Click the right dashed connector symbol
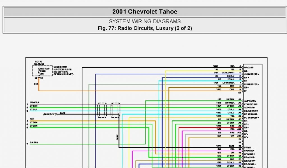Screen dimensions: 287x168 (115, 110)
